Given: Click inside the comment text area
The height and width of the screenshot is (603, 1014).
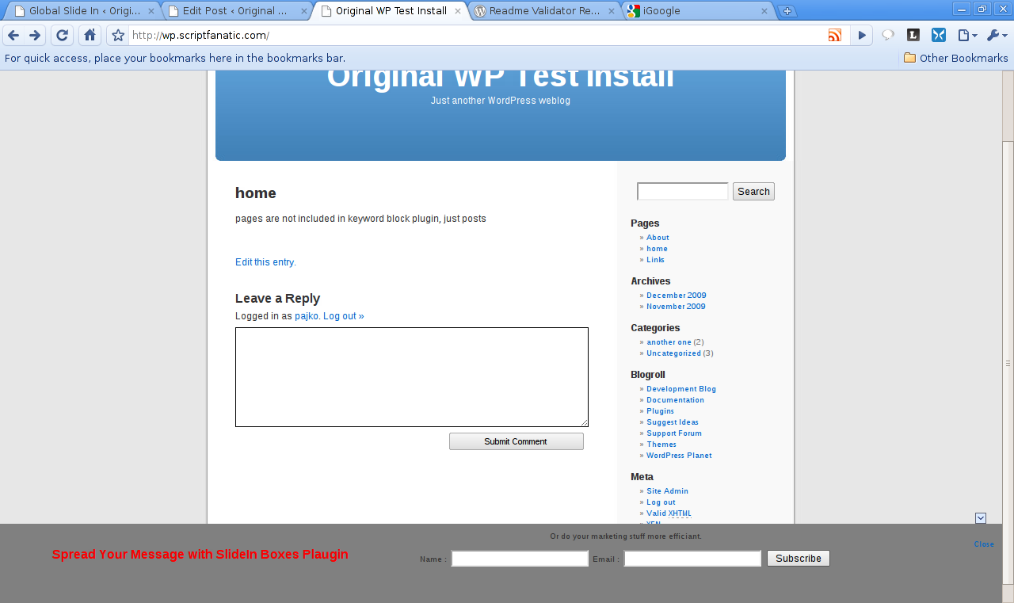Looking at the screenshot, I should click(x=412, y=377).
